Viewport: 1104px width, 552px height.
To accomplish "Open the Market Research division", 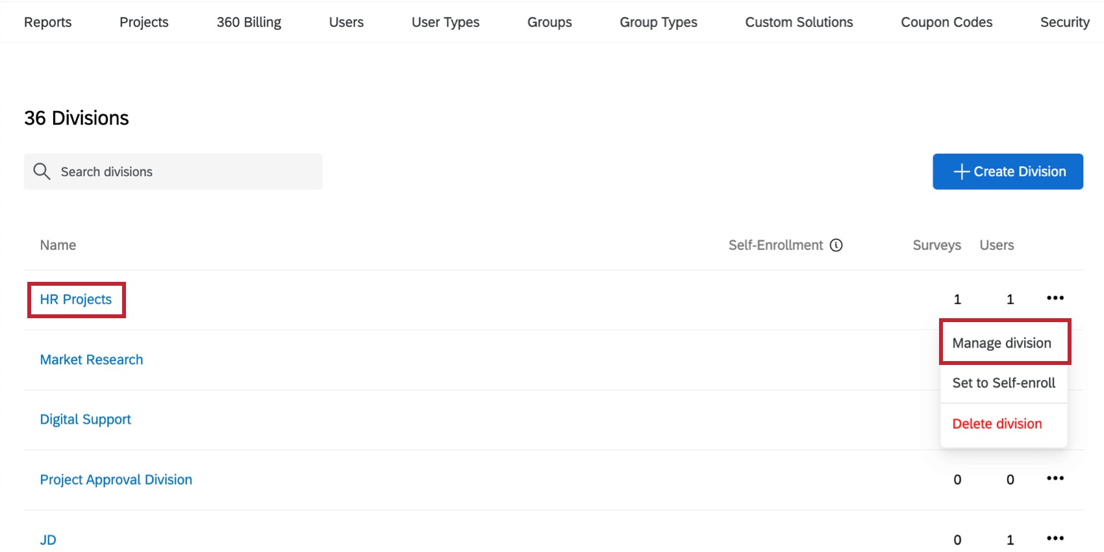I will click(92, 360).
